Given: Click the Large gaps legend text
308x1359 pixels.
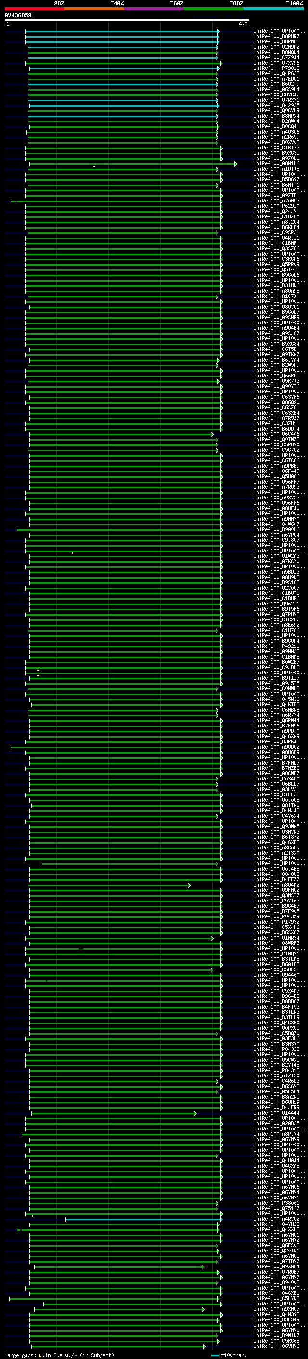Looking at the screenshot, I should [x=21, y=1355].
